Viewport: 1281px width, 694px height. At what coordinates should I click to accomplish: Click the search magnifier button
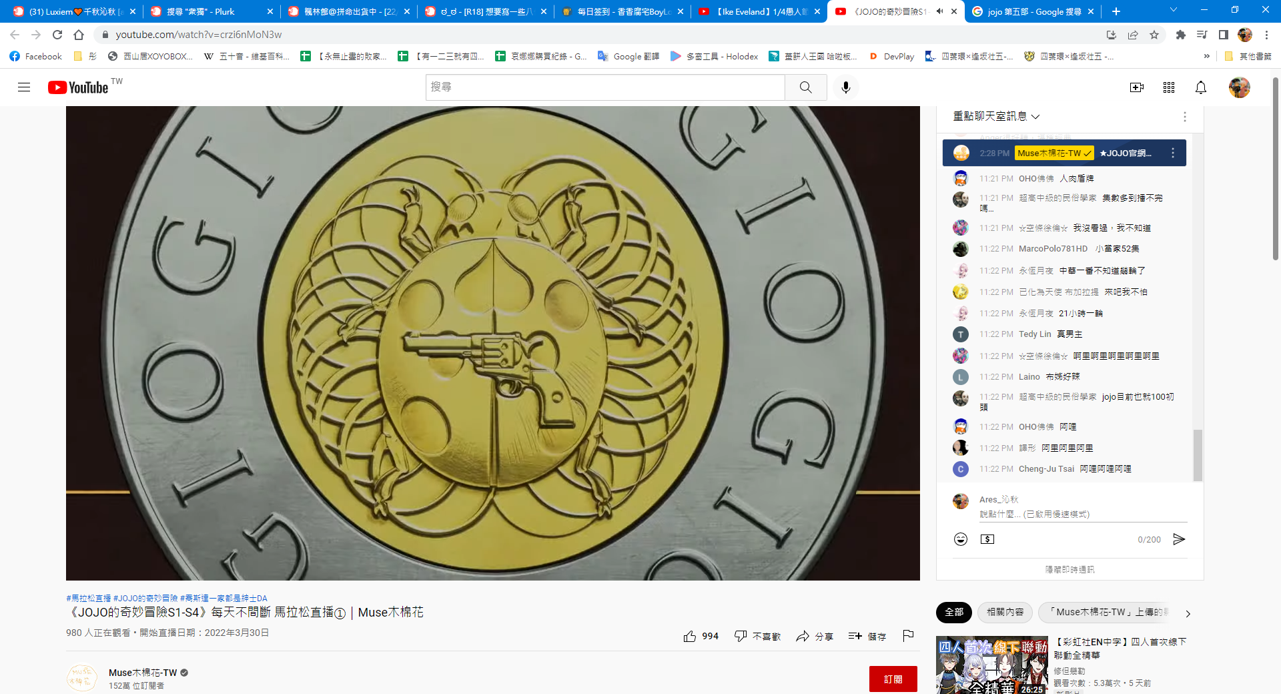click(x=805, y=87)
